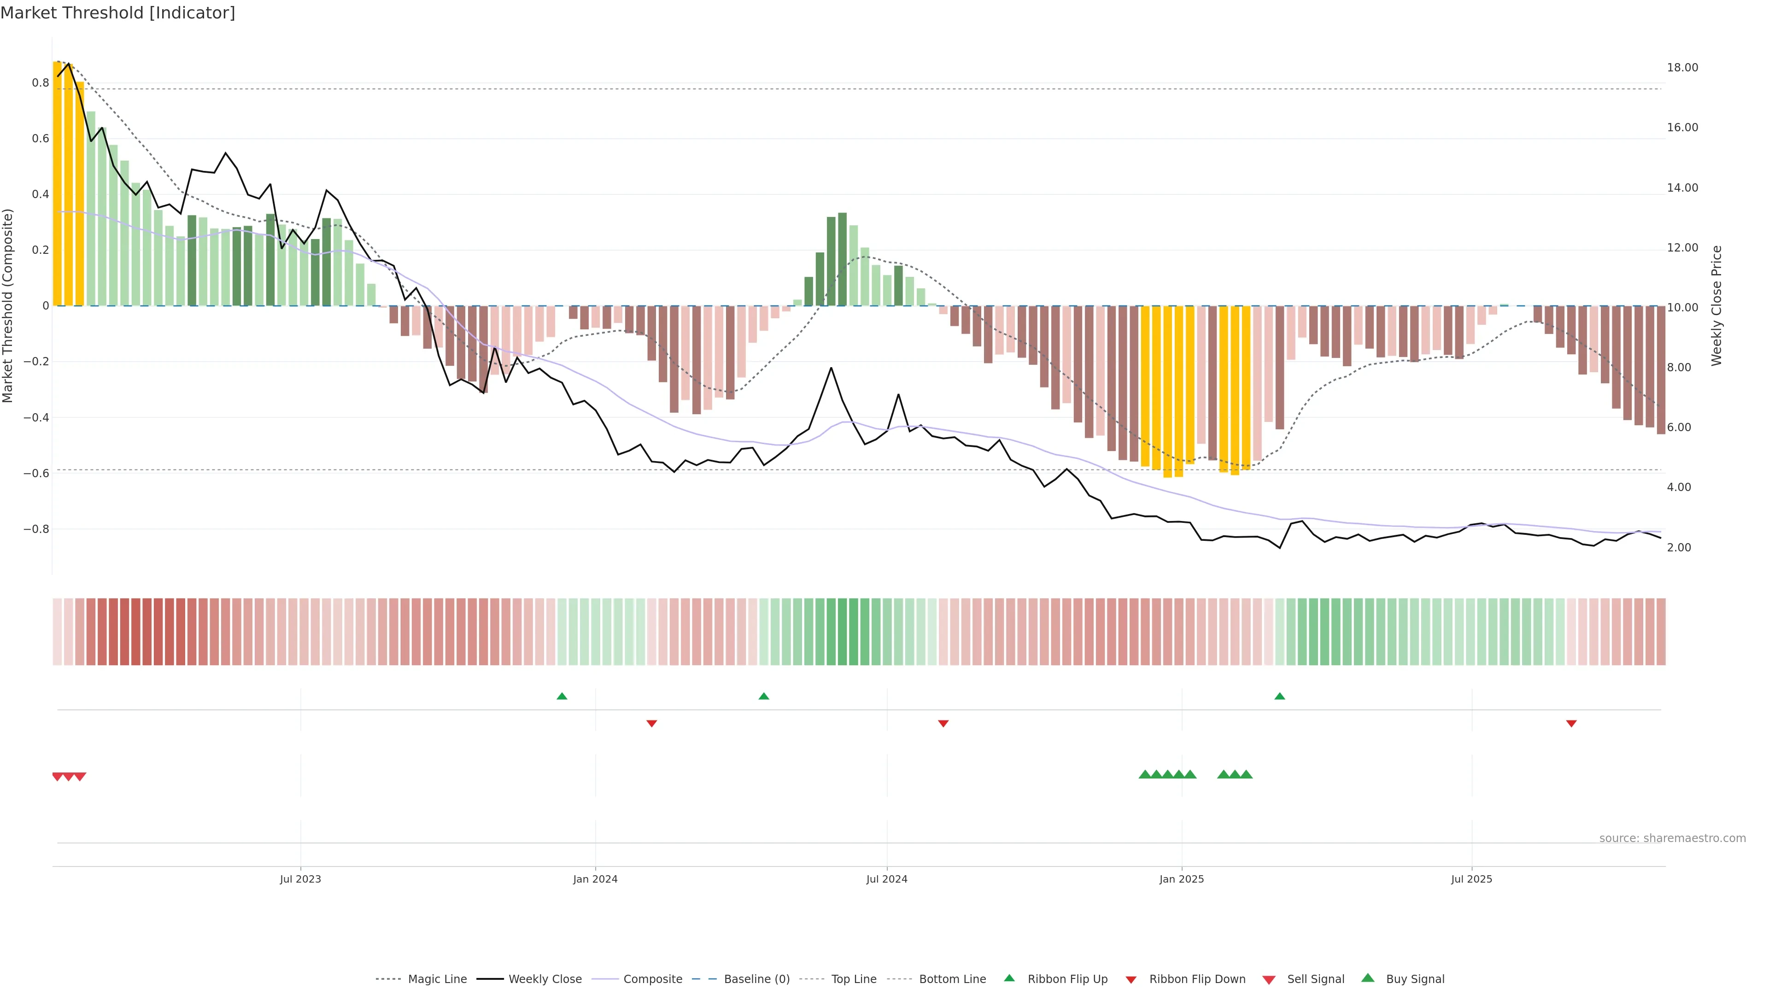Click the darkest green ribbon segment
Screen dimensions: 1769x995
tap(842, 632)
